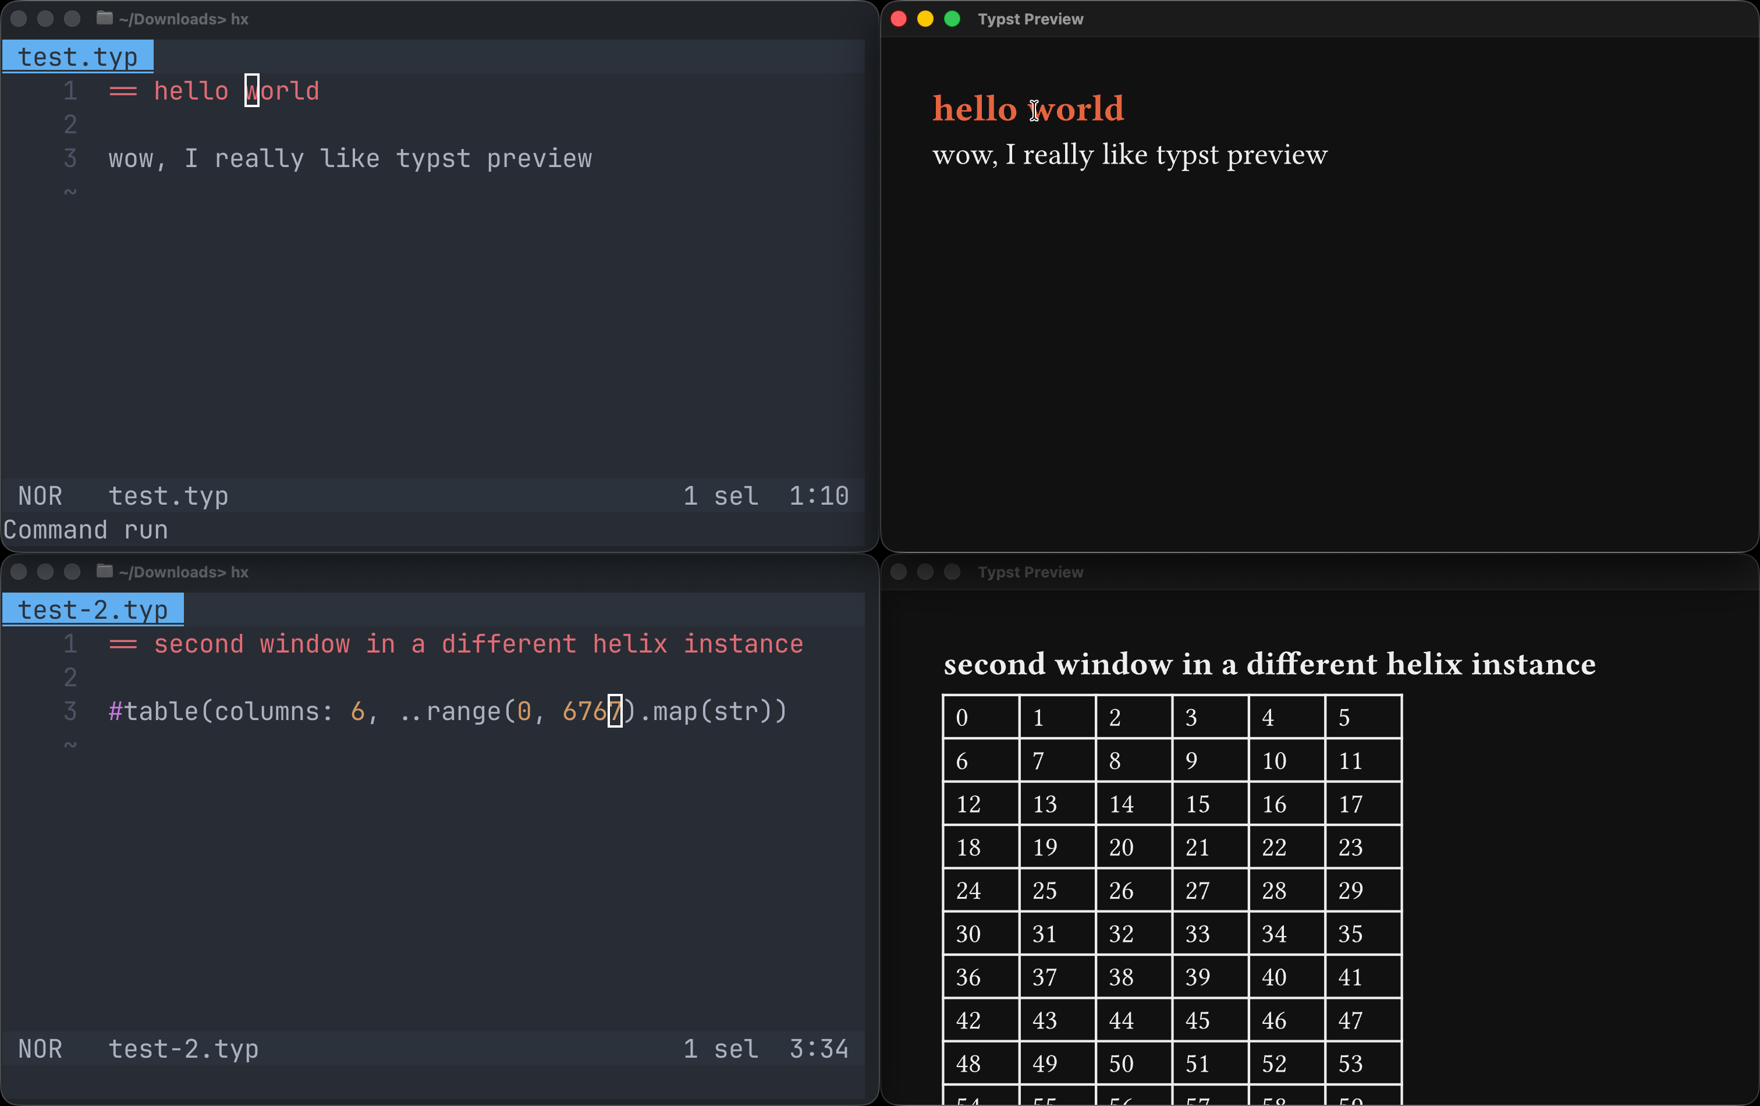Click 'wow, I really like typst preview' in preview
The width and height of the screenshot is (1760, 1106).
coord(1130,155)
